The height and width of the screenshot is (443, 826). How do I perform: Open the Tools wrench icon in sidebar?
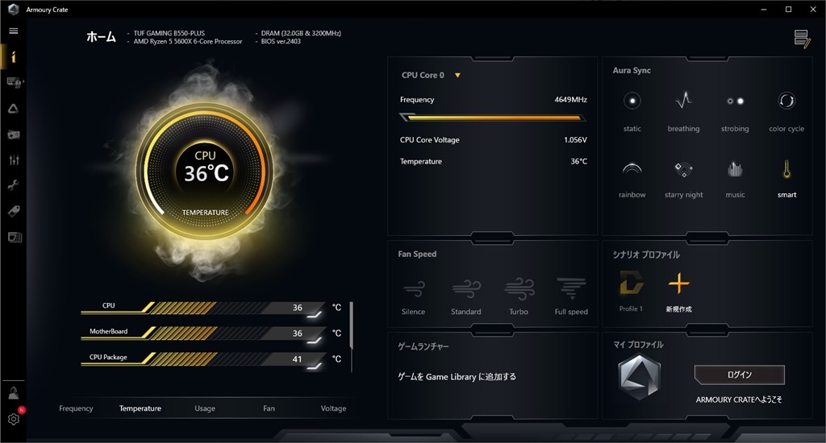click(x=14, y=185)
